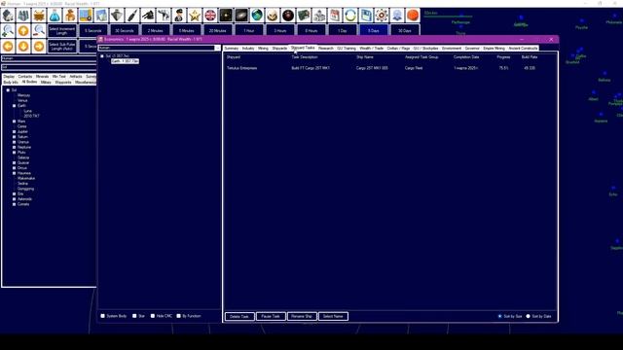Click the white capitol building icon
Viewport: 623px width, 350px height.
click(x=319, y=16)
